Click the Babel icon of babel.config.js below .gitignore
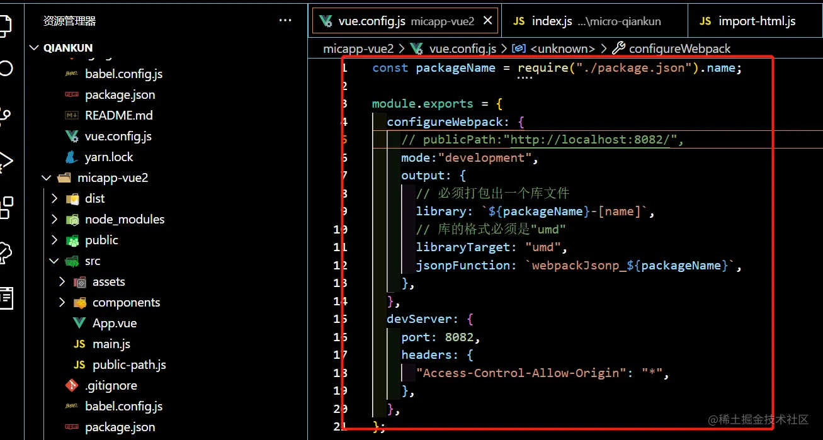This screenshot has width=823, height=440. [x=72, y=406]
